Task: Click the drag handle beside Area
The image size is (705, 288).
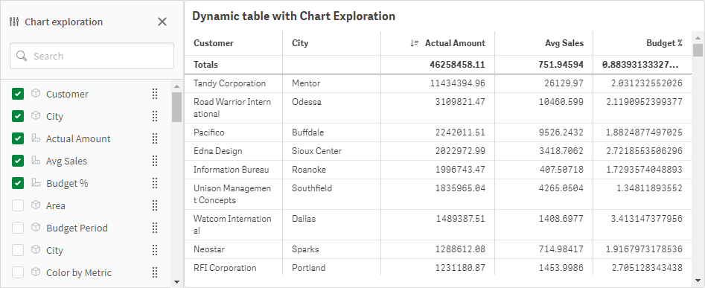Action: tap(155, 205)
